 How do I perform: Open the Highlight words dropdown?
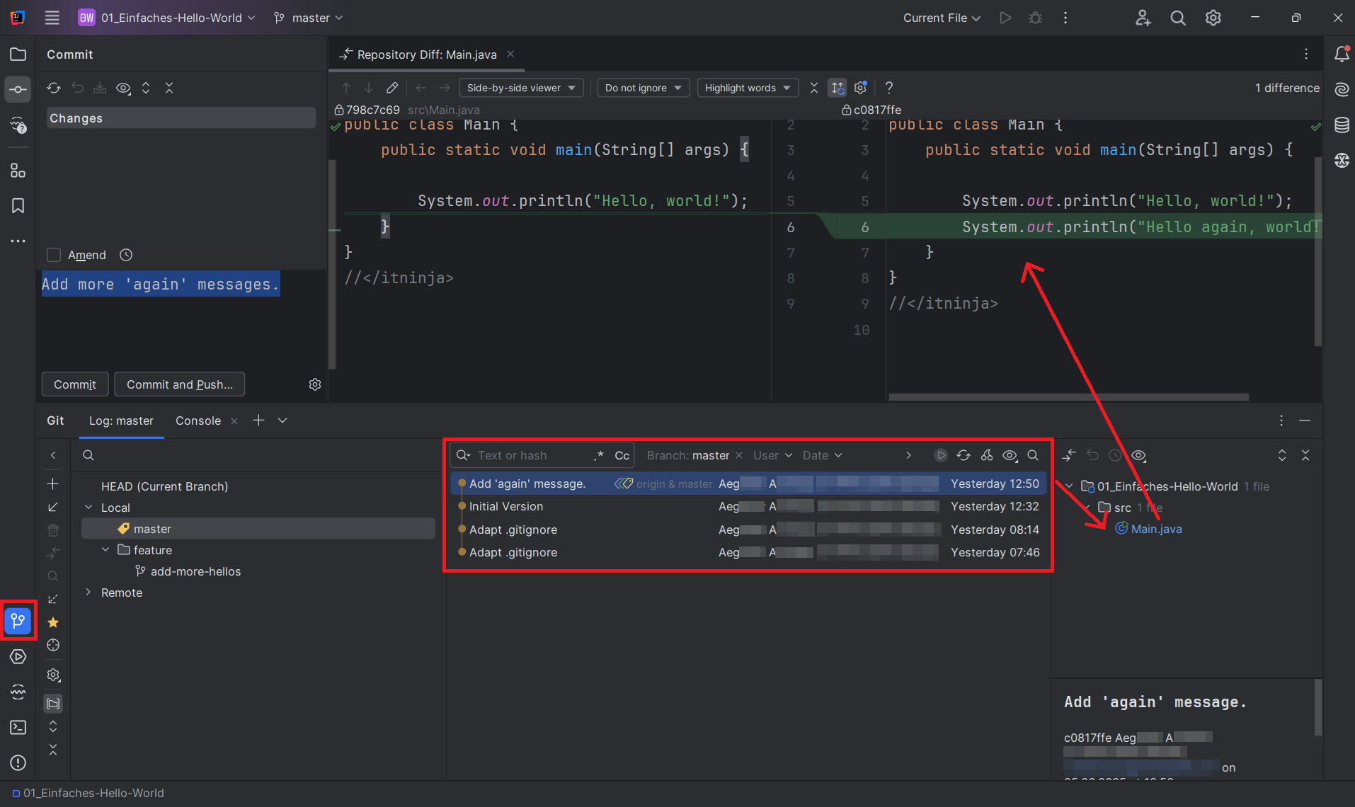pos(748,88)
